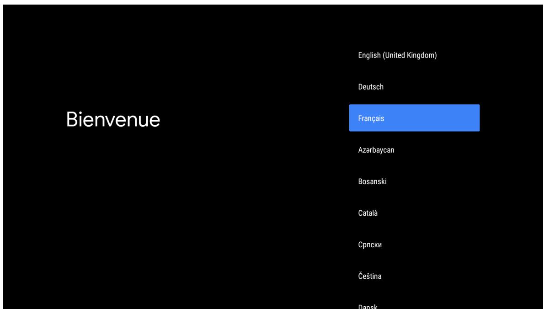Confirm the highlighted Français option
Image resolution: width=544 pixels, height=309 pixels.
[x=414, y=118]
